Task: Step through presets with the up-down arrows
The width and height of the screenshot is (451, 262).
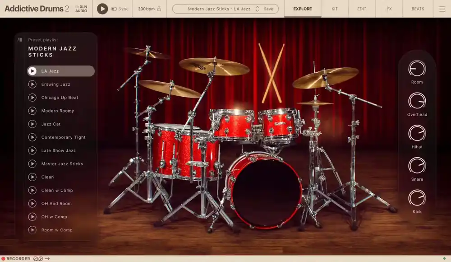Action: [x=258, y=9]
